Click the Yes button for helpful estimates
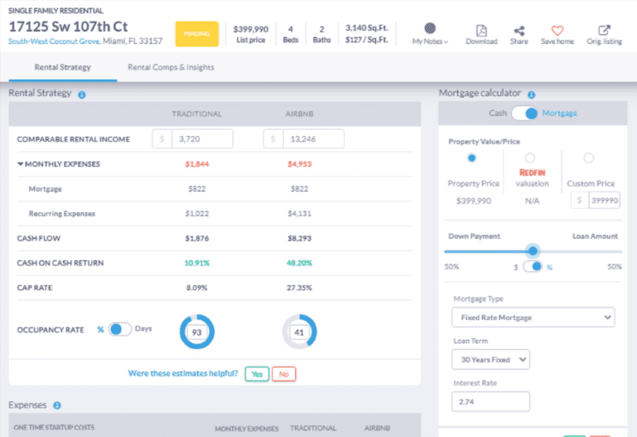Image resolution: width=637 pixels, height=437 pixels. (256, 374)
